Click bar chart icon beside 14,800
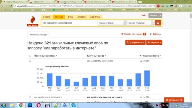 pos(141,97)
